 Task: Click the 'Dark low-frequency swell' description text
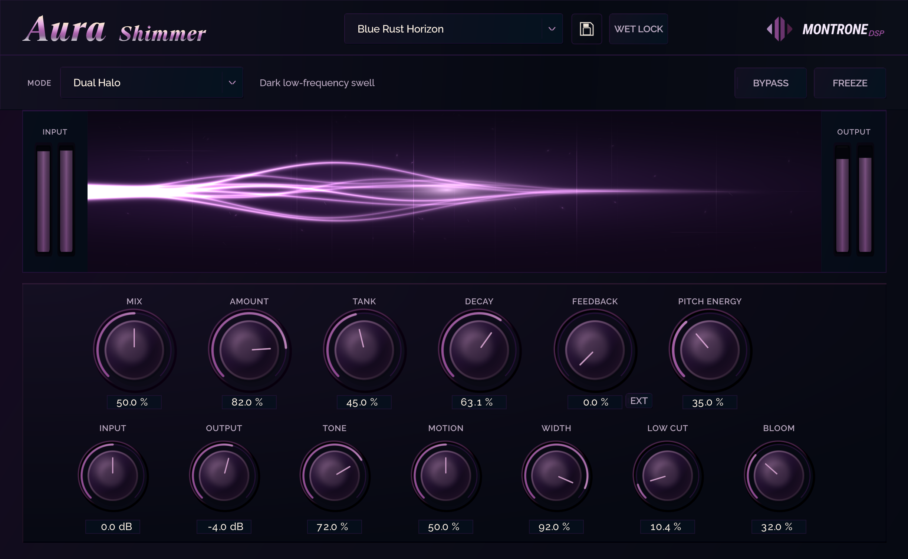click(x=317, y=83)
